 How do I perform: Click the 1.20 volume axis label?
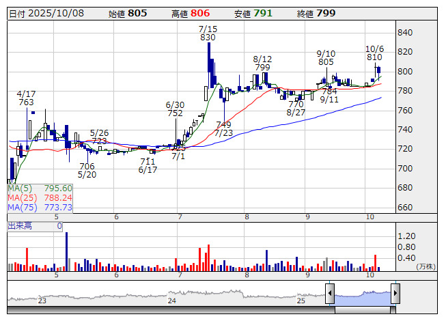406,236
